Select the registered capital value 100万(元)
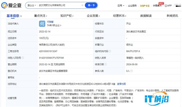This screenshot has height=107, width=182. tap(44, 38)
